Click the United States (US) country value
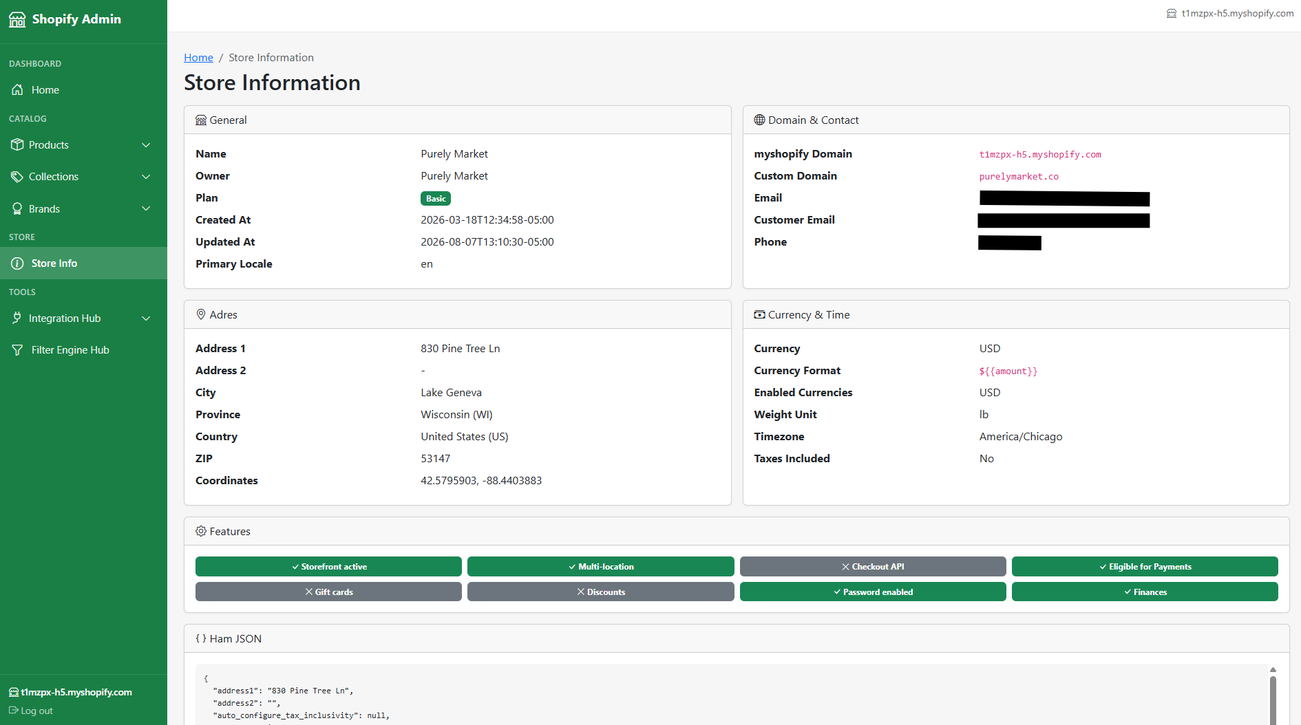This screenshot has height=725, width=1301. (x=465, y=437)
